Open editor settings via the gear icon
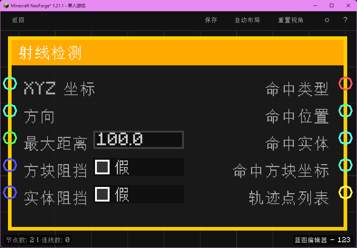357x248 pixels. 327,20
